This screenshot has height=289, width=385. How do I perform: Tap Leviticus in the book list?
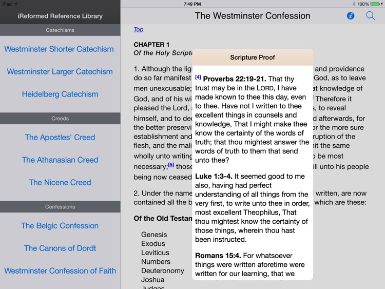click(x=155, y=253)
